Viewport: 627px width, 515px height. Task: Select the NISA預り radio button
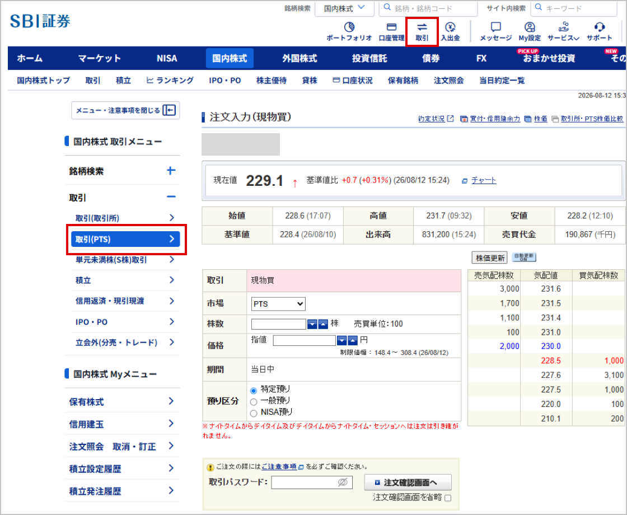pos(254,414)
